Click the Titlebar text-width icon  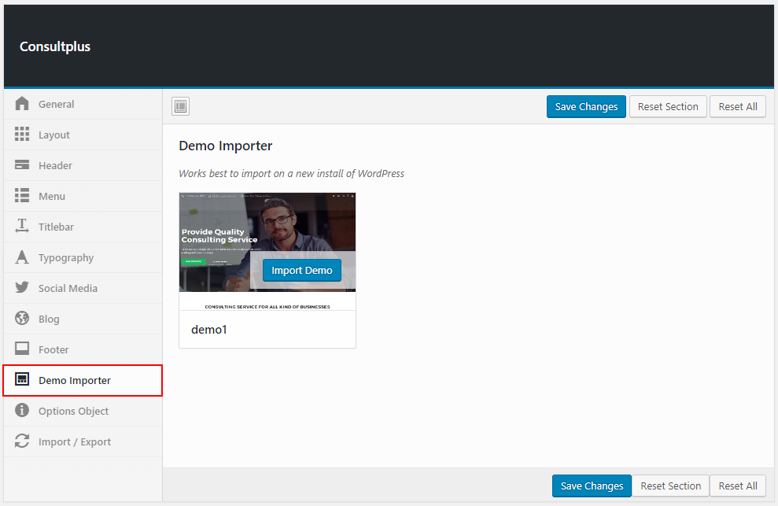tap(22, 227)
